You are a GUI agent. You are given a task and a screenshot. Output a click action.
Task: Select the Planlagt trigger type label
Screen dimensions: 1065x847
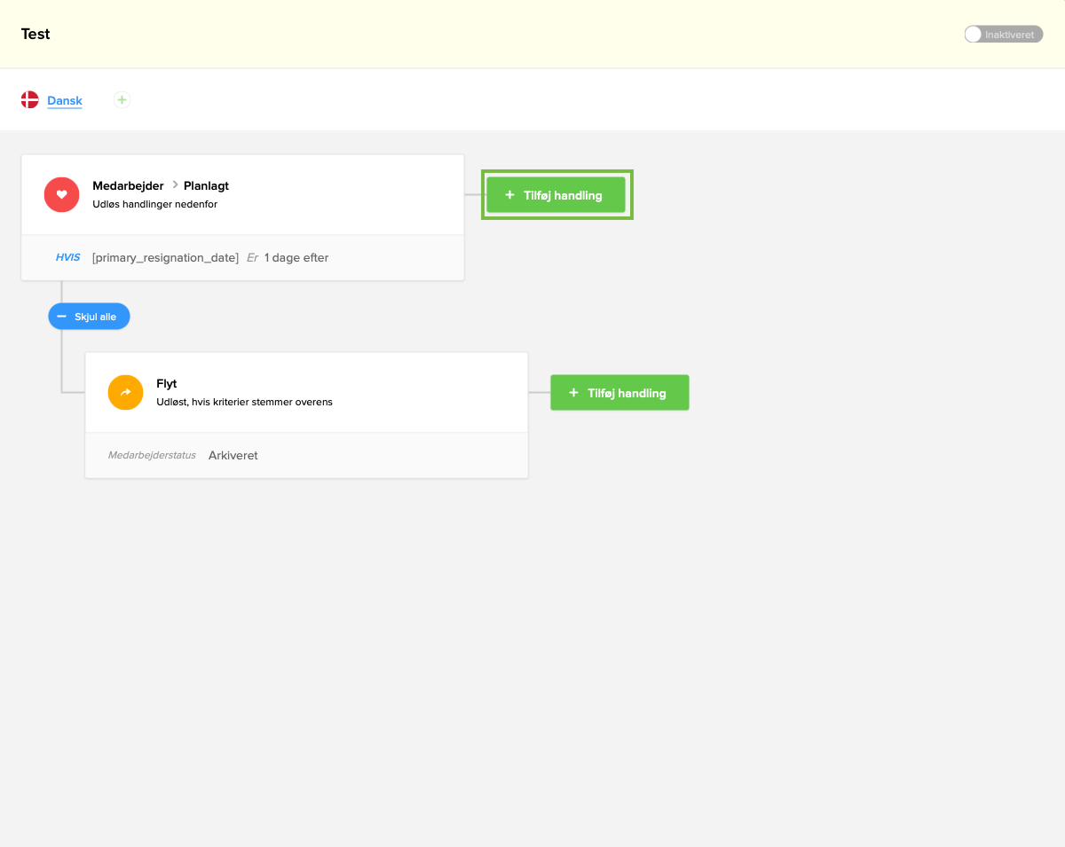click(206, 186)
